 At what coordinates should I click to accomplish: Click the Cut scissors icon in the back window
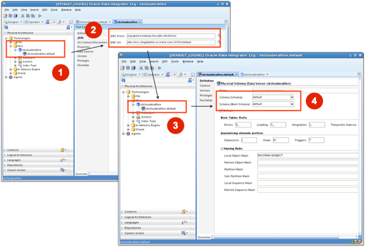[23, 16]
